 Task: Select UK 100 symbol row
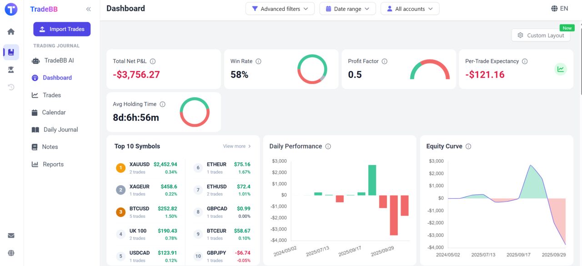point(146,234)
